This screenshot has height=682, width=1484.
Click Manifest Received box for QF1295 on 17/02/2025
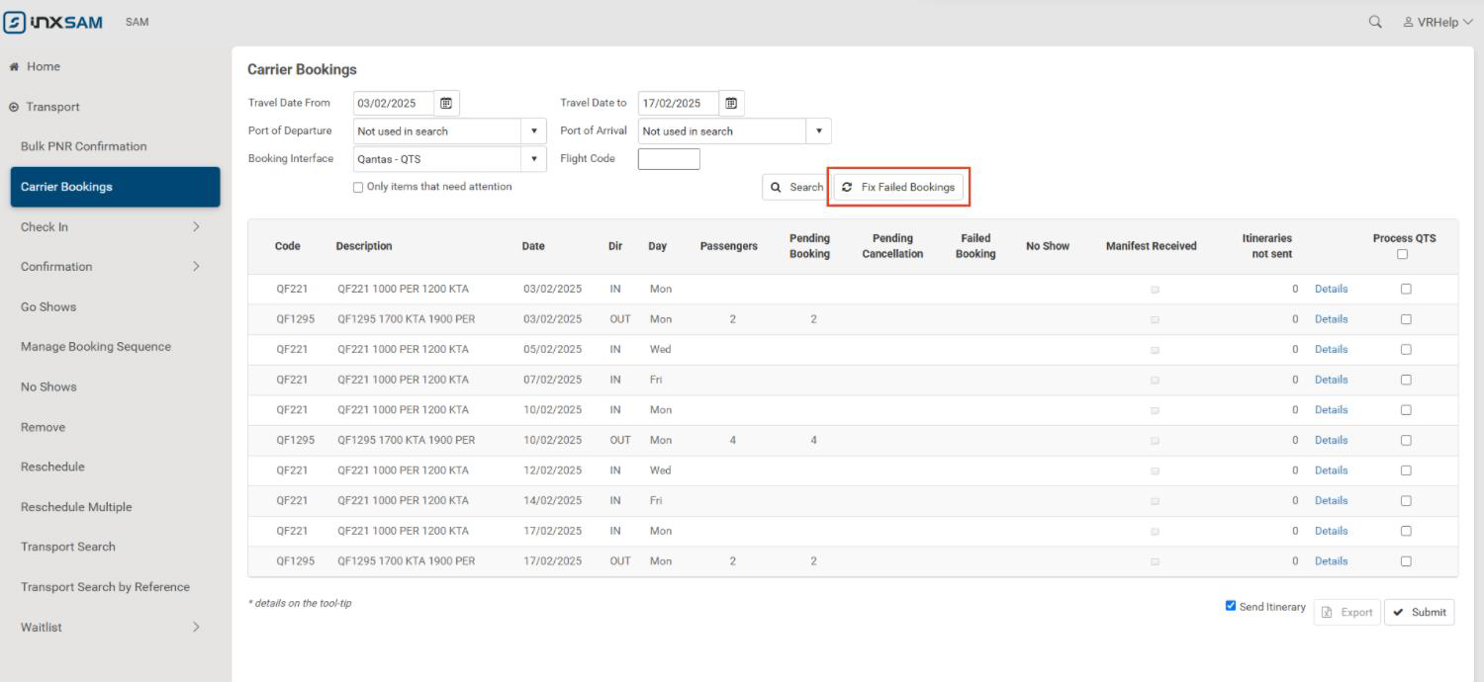click(1155, 561)
